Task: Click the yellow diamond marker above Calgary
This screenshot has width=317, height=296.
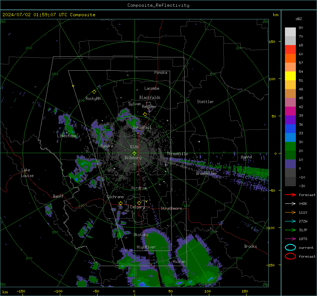Action: 139,203
